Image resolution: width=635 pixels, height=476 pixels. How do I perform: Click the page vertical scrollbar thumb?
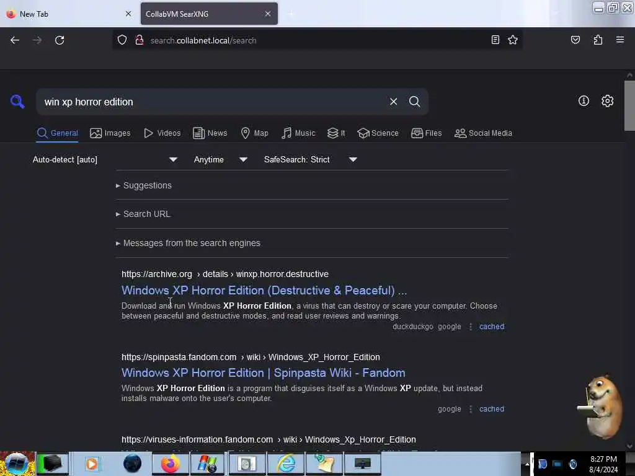pyautogui.click(x=629, y=105)
